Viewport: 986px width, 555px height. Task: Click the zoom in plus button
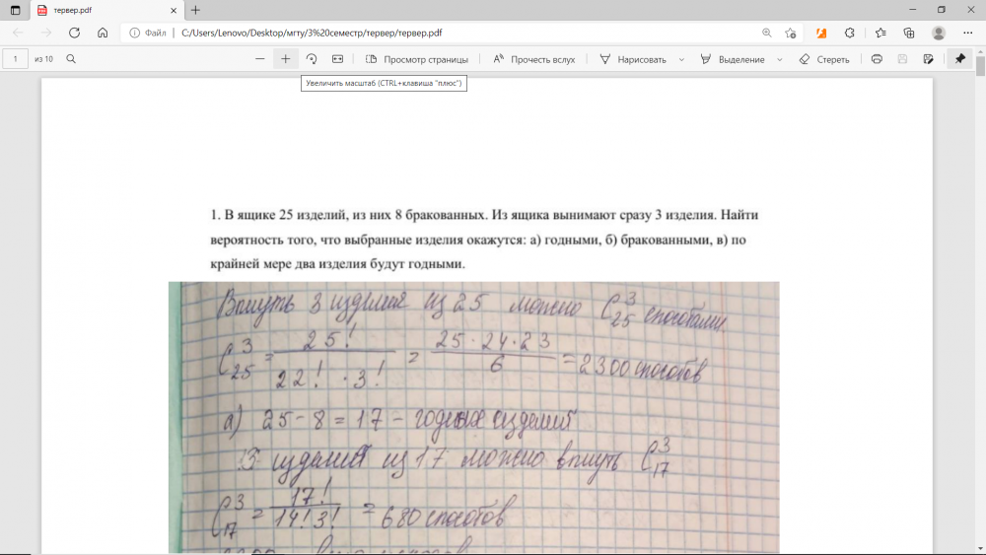click(x=285, y=59)
